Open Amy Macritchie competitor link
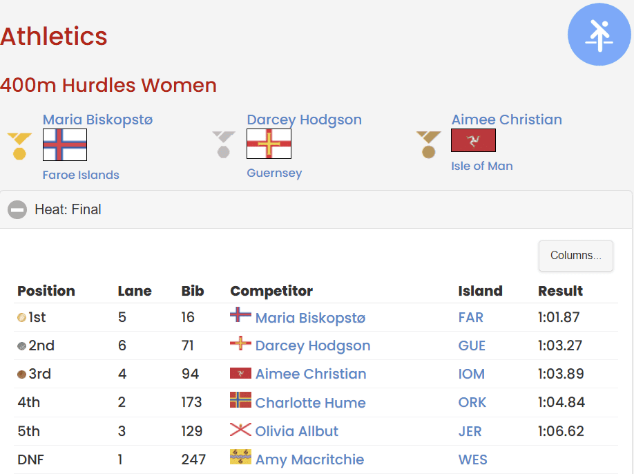634x474 pixels. [309, 459]
